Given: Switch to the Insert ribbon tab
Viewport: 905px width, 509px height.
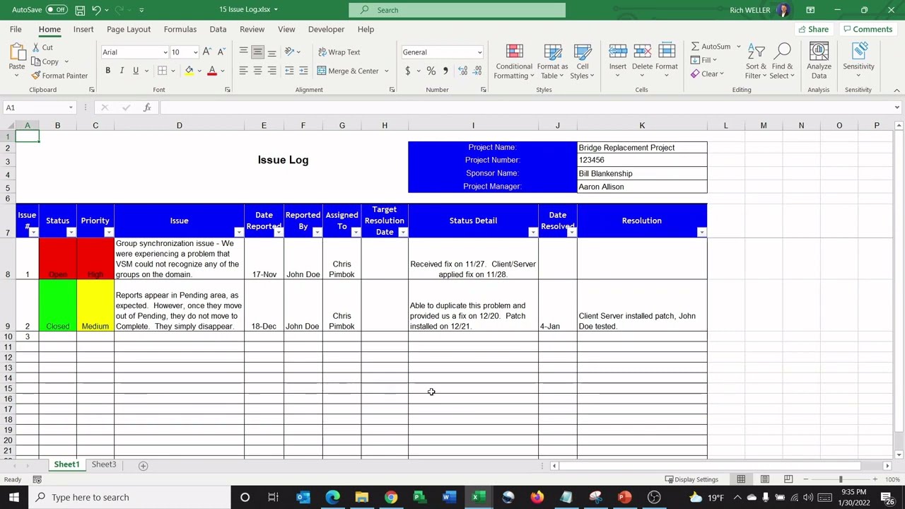Looking at the screenshot, I should [83, 29].
